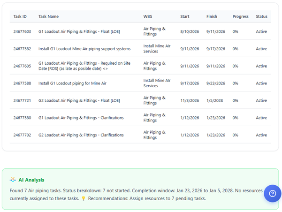Click the lightbulb emoji before Recommendations
Viewport: 282px width, 212px height.
point(84,198)
